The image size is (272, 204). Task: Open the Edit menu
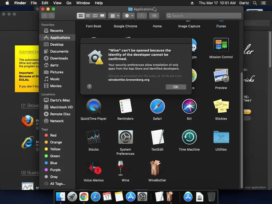click(45, 3)
